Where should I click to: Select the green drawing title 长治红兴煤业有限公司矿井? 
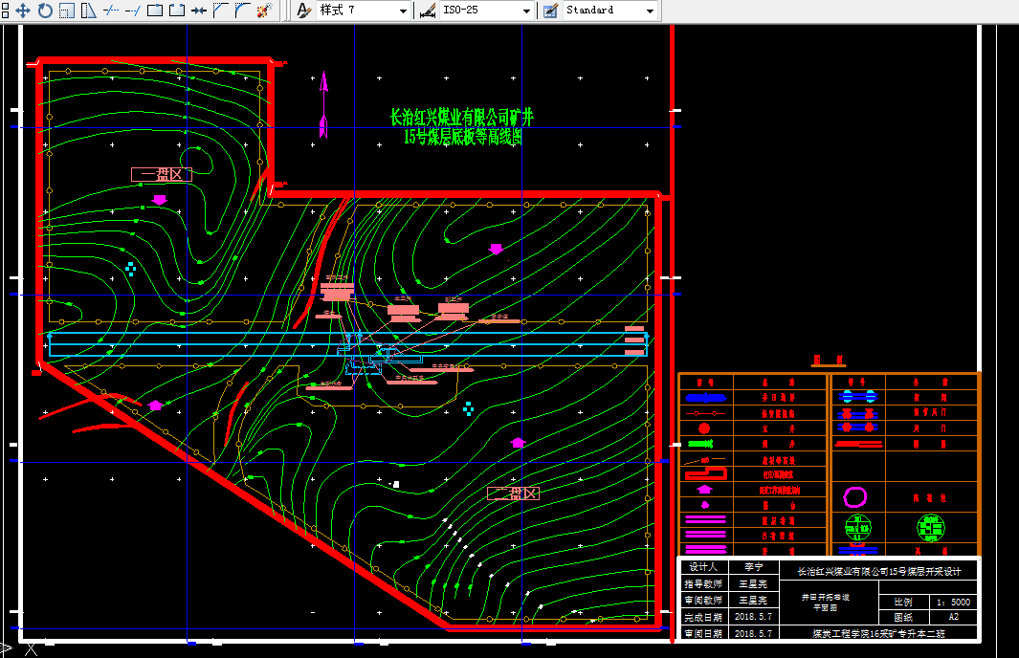(x=461, y=118)
